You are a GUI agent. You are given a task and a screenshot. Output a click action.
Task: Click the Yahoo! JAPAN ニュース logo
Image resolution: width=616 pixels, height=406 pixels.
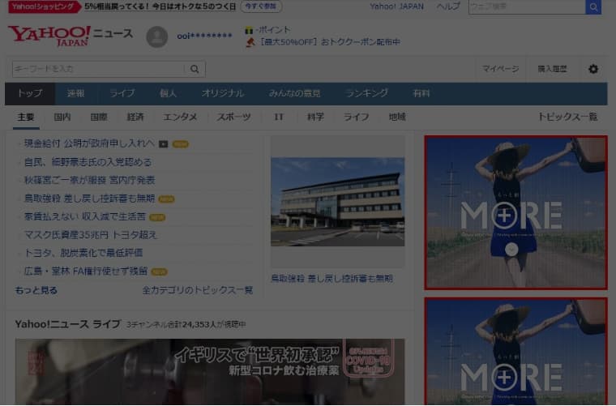(x=71, y=36)
